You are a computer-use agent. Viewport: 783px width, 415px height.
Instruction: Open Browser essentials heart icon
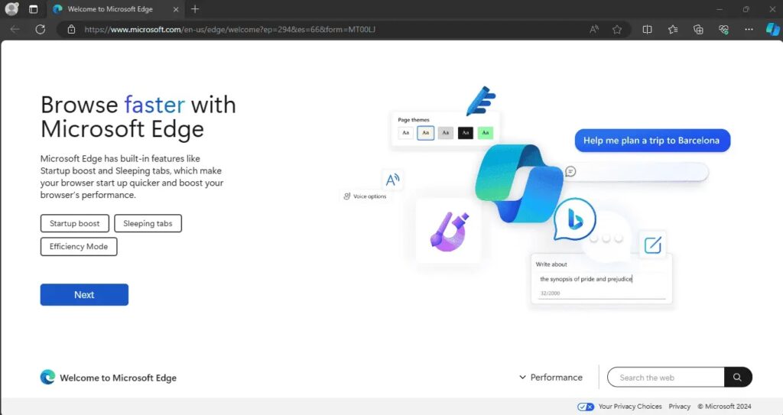pyautogui.click(x=723, y=30)
